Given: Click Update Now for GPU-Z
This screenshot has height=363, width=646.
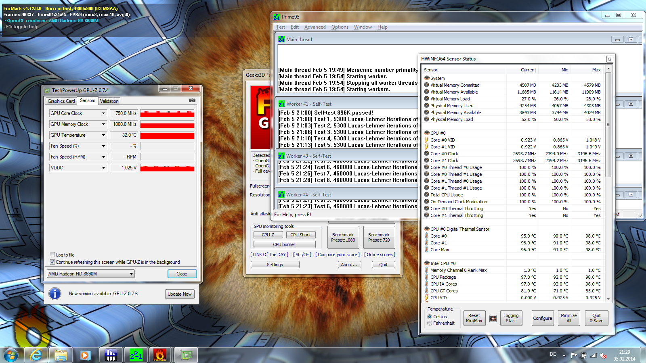Looking at the screenshot, I should tap(180, 294).
